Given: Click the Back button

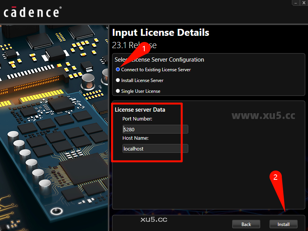Looking at the screenshot, I should pos(246,224).
